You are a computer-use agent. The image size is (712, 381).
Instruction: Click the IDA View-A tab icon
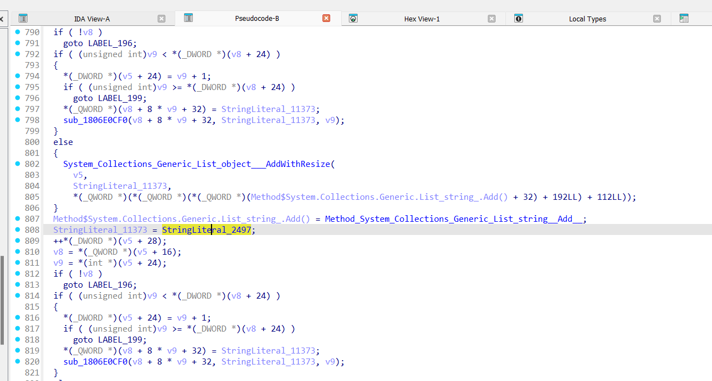tap(23, 19)
